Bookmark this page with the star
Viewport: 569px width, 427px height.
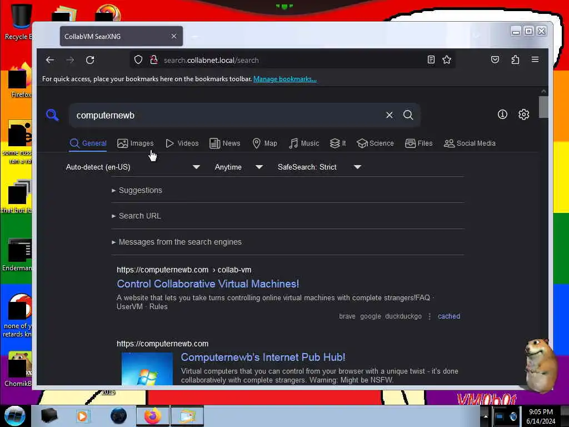447,60
